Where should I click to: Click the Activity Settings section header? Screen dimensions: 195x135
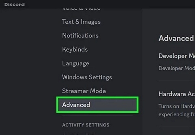coord(86,125)
